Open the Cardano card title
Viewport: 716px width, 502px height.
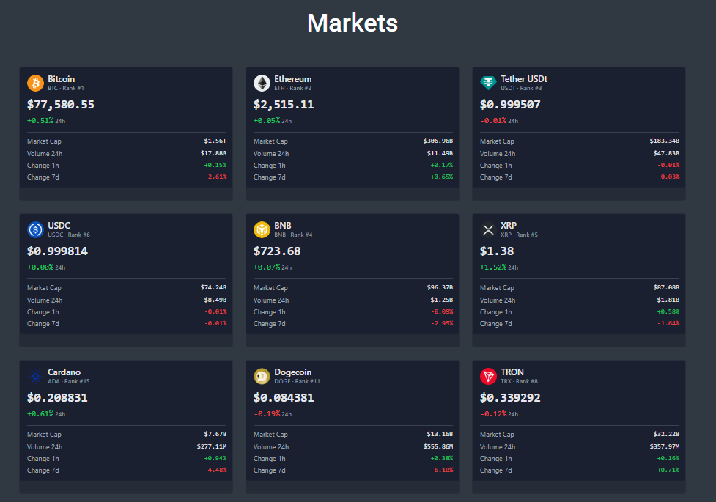(64, 372)
